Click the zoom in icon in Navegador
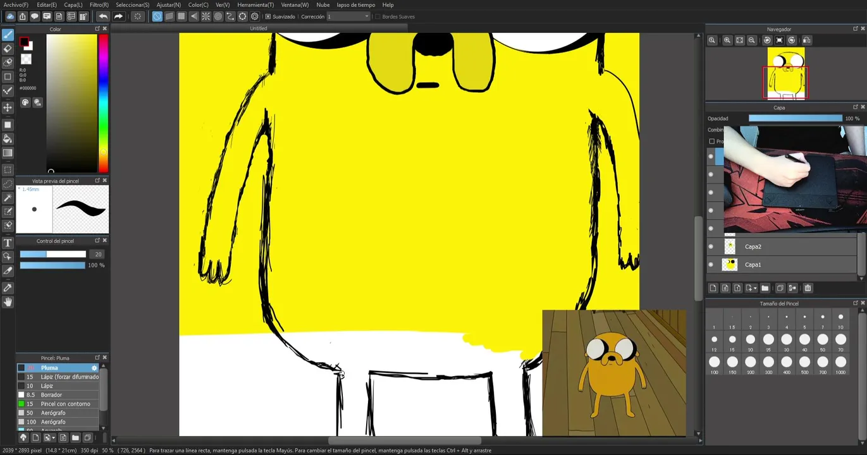 click(x=727, y=40)
